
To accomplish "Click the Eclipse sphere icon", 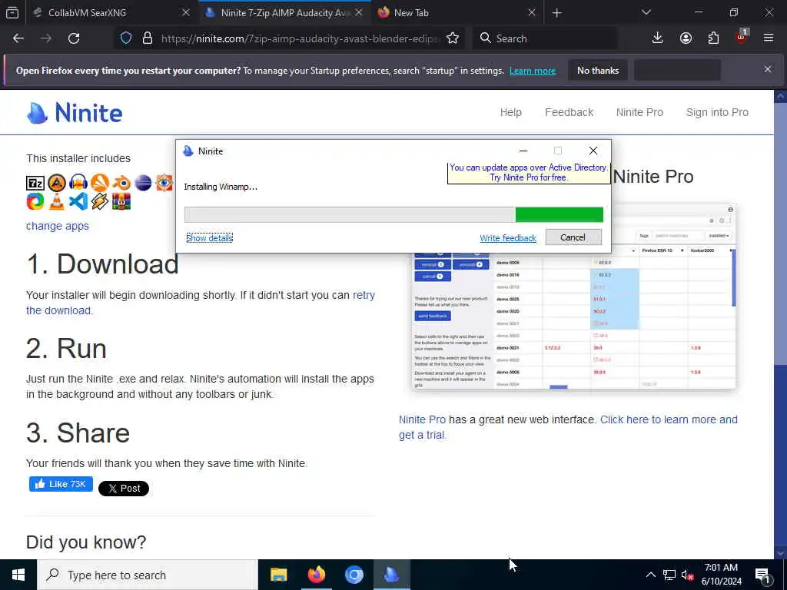I will click(x=143, y=183).
